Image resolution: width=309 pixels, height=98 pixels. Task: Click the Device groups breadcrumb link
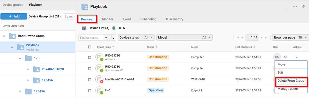(13, 5)
